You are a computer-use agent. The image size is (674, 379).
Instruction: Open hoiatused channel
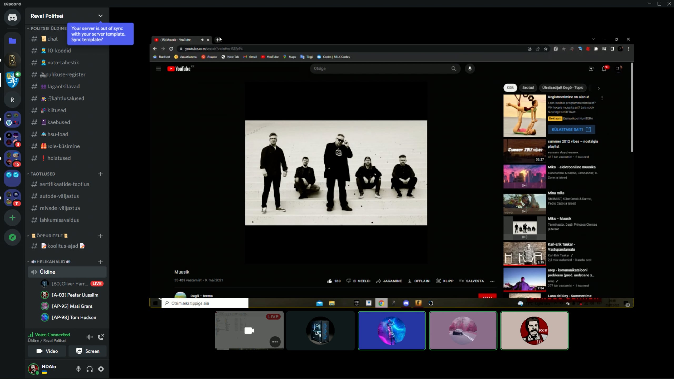point(67,158)
